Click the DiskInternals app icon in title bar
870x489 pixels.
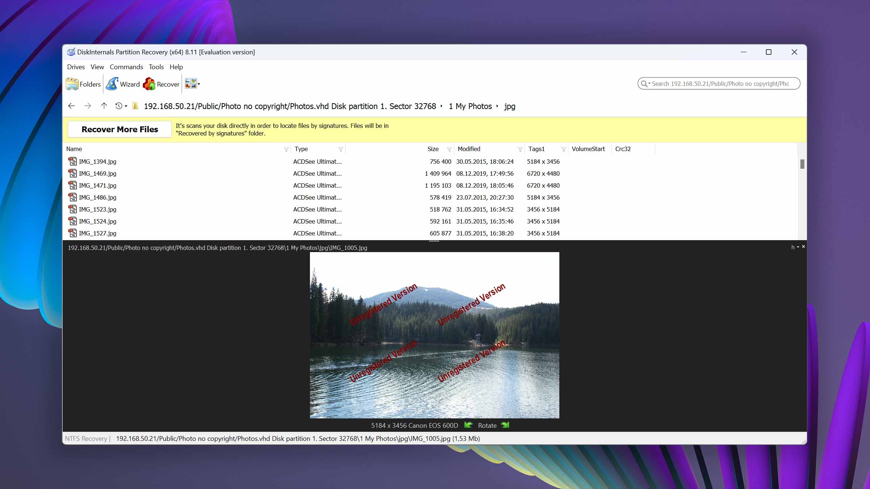coord(71,52)
